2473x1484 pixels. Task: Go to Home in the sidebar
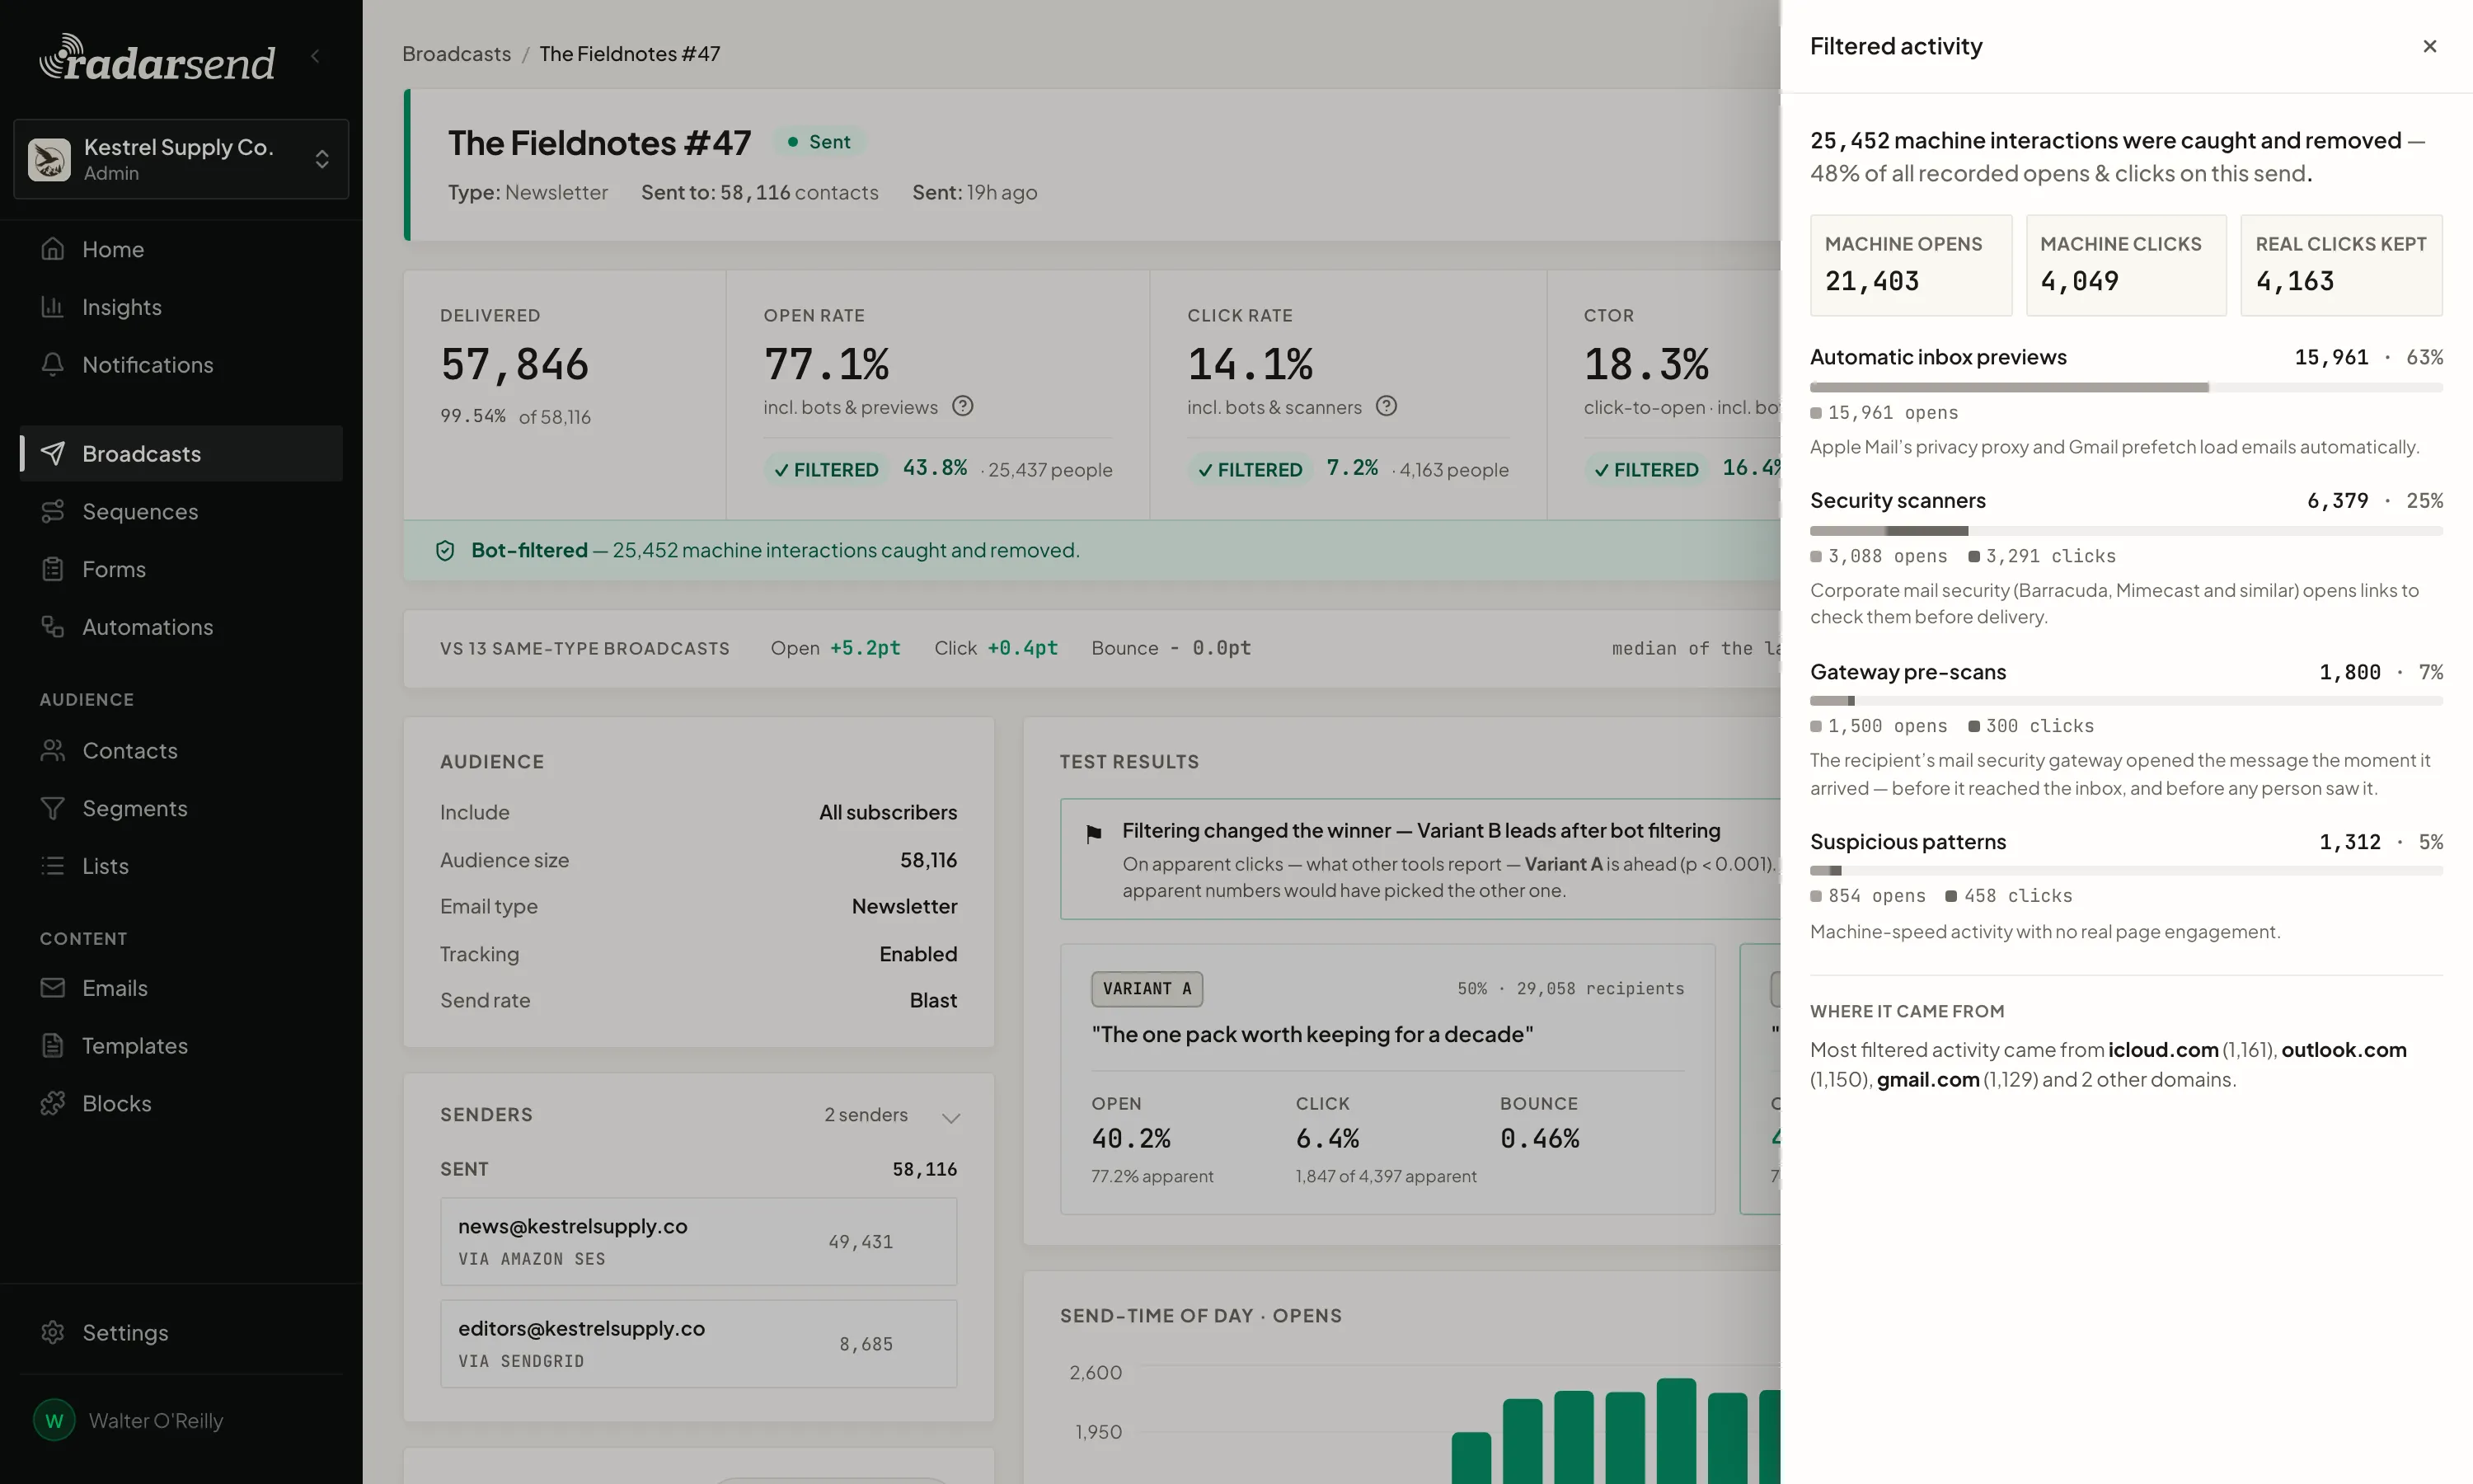pos(181,249)
